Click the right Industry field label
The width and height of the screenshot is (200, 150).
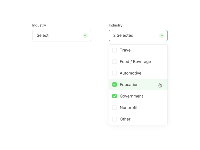tap(115, 25)
